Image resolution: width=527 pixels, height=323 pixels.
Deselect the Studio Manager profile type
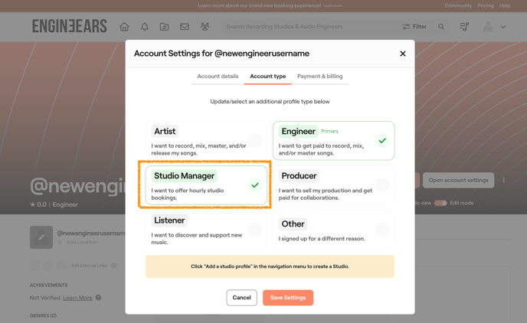pos(206,185)
